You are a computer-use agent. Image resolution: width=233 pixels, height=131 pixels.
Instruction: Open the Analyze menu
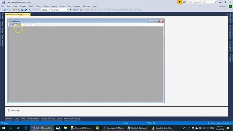(x=77, y=6)
